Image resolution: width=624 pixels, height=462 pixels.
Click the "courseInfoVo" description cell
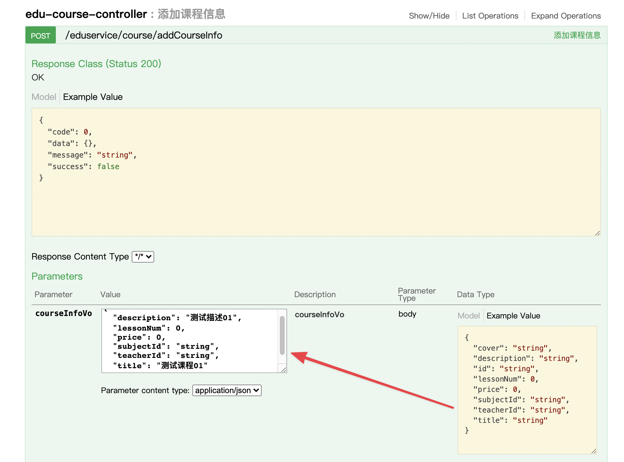[x=320, y=315]
